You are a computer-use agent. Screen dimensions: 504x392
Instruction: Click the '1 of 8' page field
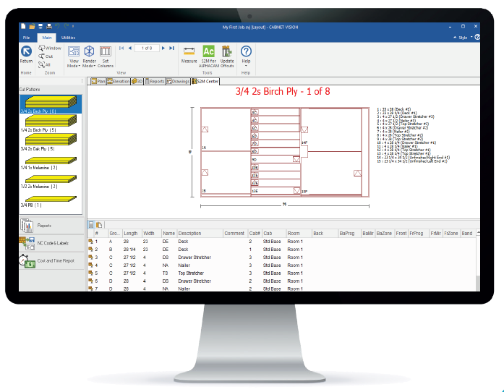(147, 48)
